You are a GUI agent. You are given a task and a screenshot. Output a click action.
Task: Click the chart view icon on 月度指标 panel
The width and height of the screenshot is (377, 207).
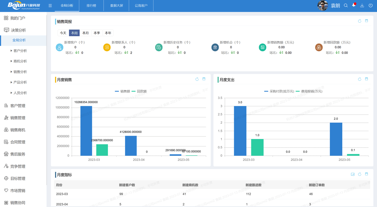pos(353,174)
